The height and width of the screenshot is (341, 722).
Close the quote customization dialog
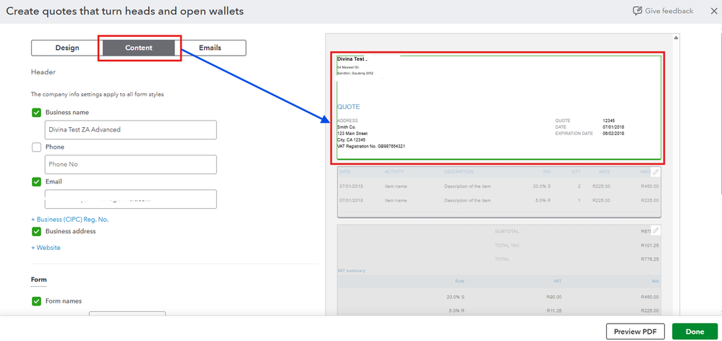[x=714, y=11]
